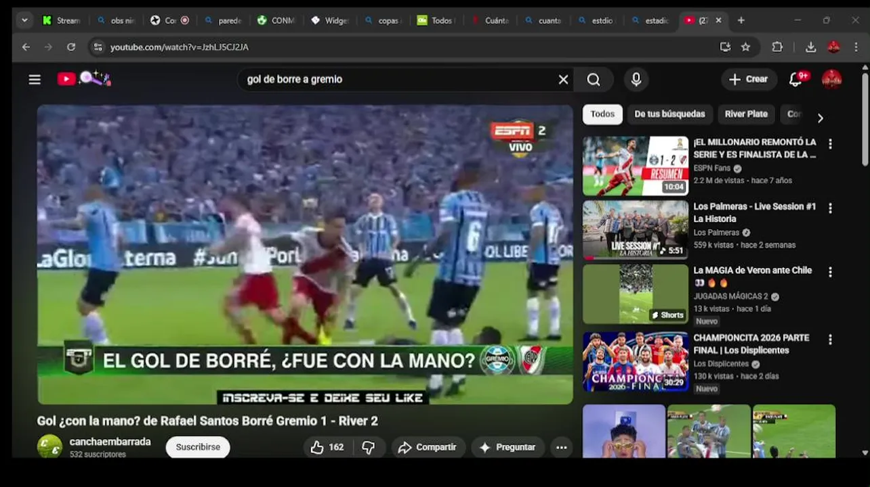Open the YouTube hamburger guide menu
The height and width of the screenshot is (487, 870).
pyautogui.click(x=35, y=80)
